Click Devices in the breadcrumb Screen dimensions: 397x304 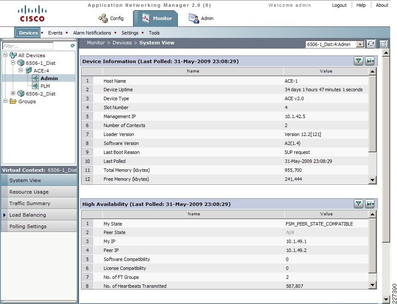coord(122,43)
